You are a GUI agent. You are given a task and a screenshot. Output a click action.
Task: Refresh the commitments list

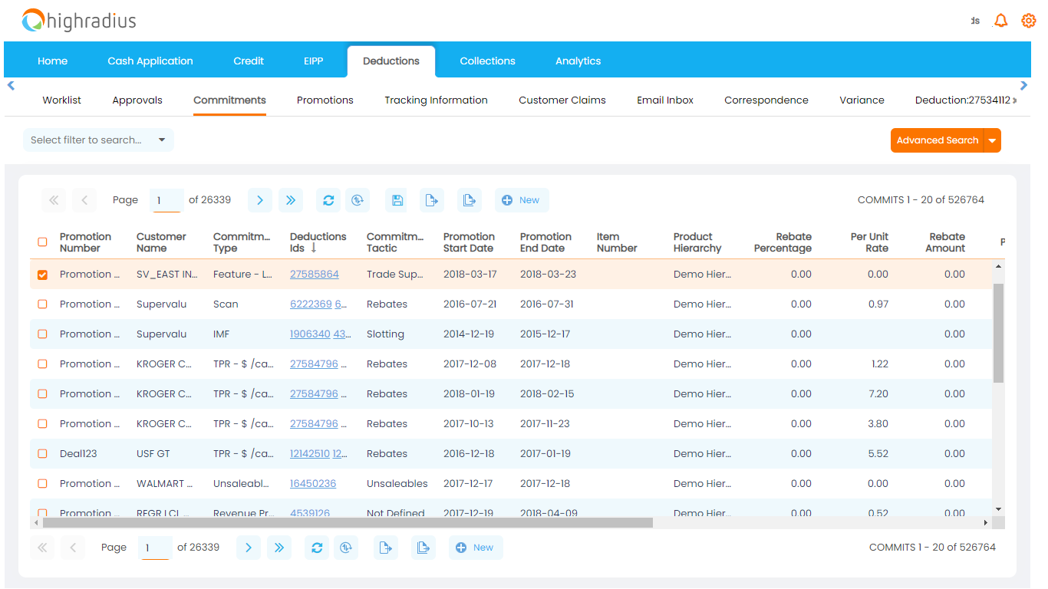(328, 200)
